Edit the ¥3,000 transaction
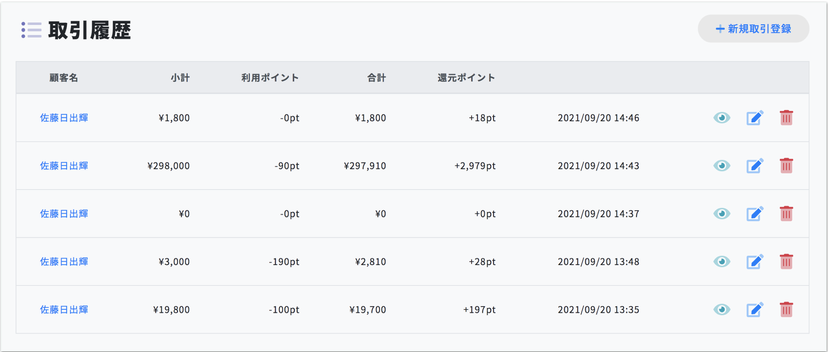 click(755, 262)
